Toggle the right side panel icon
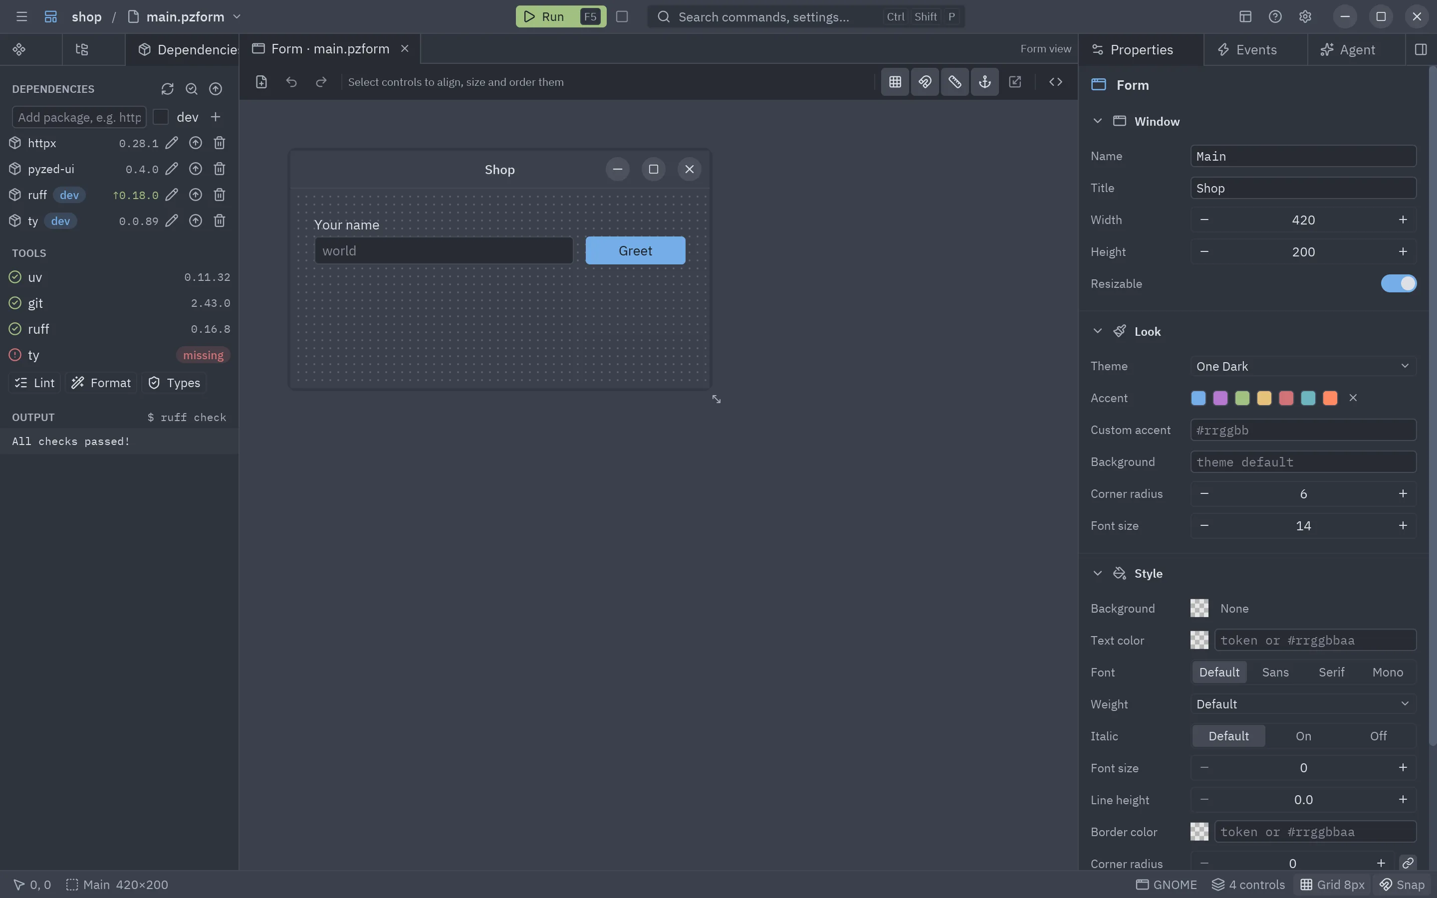 1421,49
